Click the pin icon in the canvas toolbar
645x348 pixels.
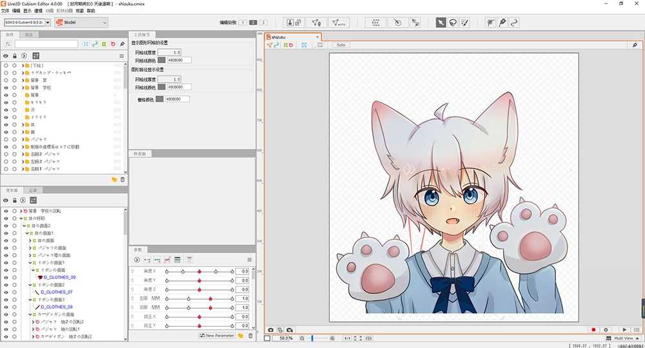click(635, 44)
